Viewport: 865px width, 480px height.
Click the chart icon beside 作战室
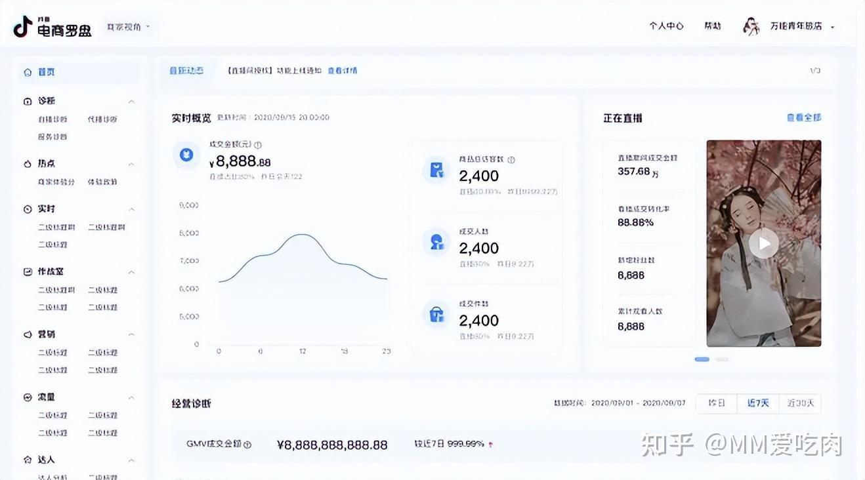(x=28, y=271)
